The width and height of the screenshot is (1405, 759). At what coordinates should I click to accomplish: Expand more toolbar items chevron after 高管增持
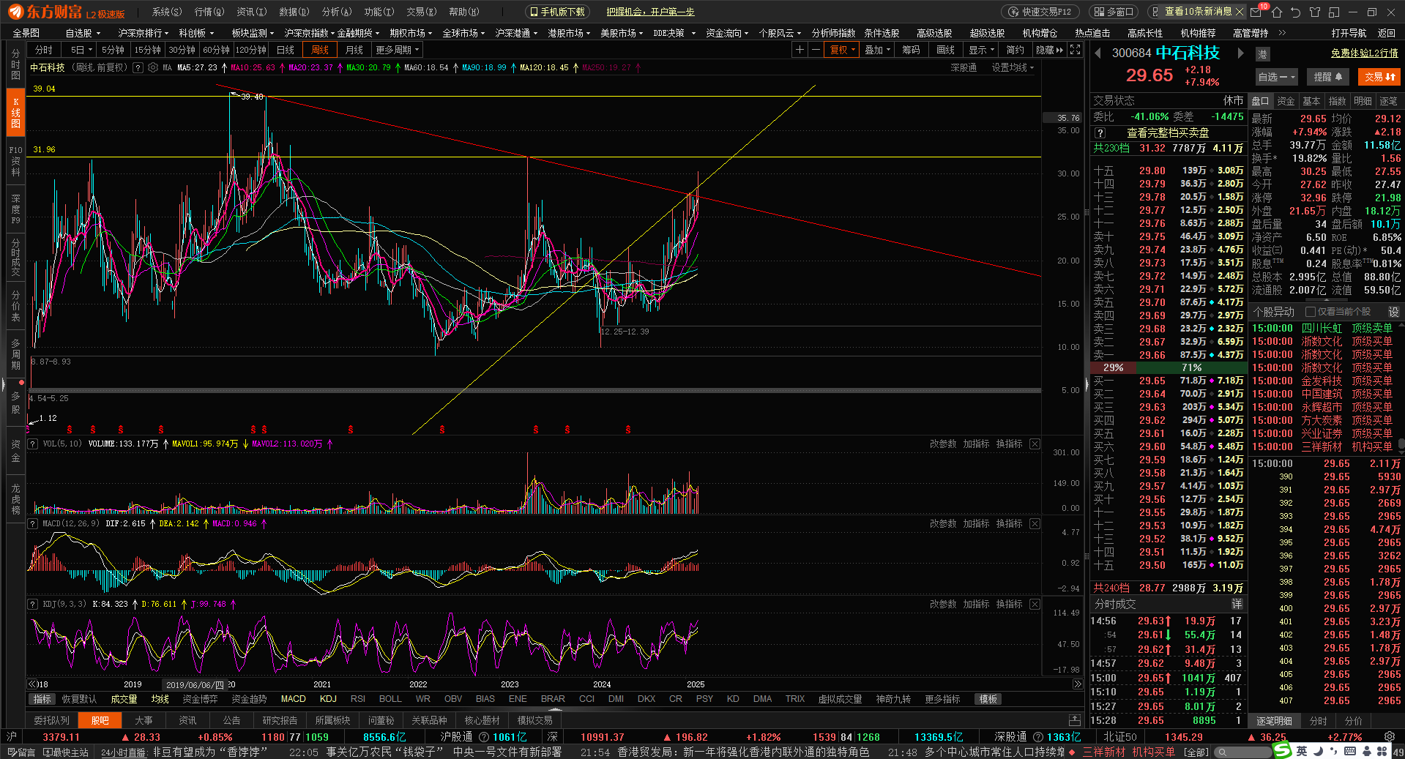tap(1282, 33)
